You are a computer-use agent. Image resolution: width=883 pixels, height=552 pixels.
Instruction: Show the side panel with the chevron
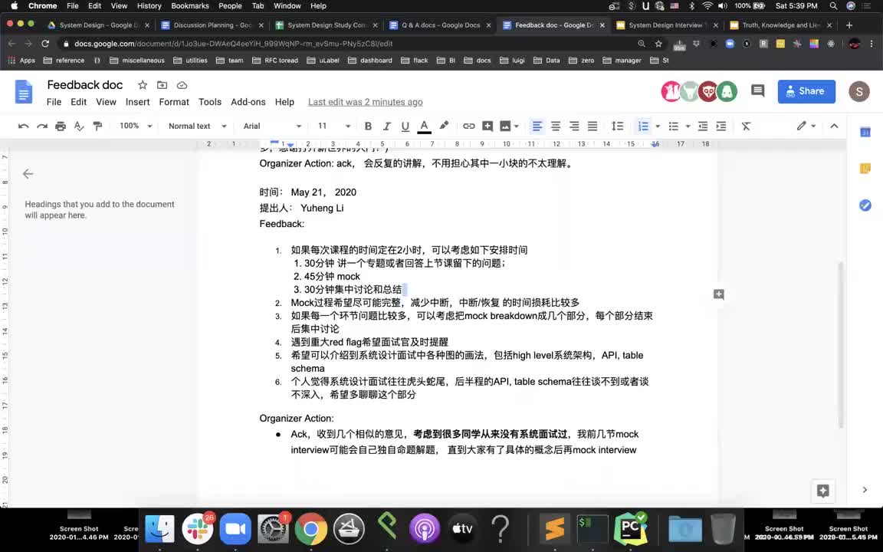click(x=865, y=490)
